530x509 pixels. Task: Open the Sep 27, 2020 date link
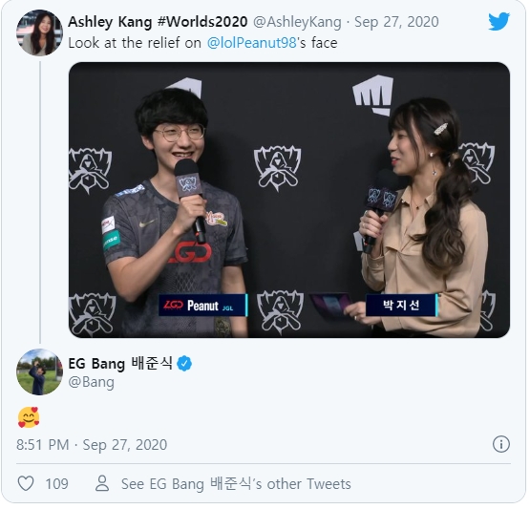[x=396, y=22]
